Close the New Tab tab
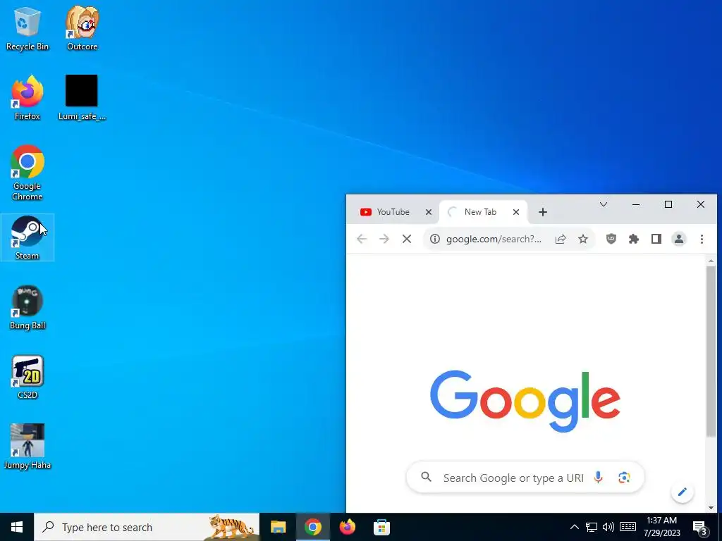This screenshot has width=722, height=541. tap(515, 212)
